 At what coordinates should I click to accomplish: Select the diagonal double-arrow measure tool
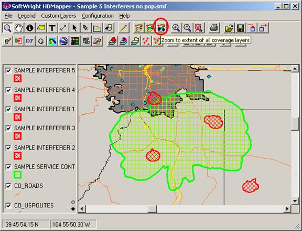coord(63,28)
